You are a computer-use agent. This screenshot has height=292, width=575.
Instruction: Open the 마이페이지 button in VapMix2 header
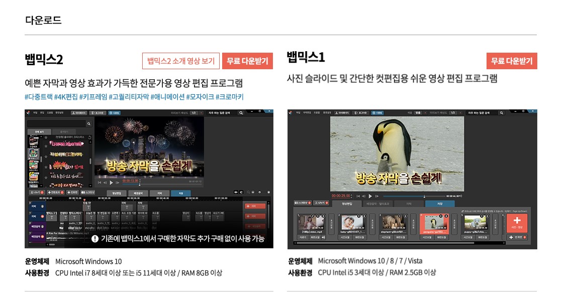tap(79, 113)
